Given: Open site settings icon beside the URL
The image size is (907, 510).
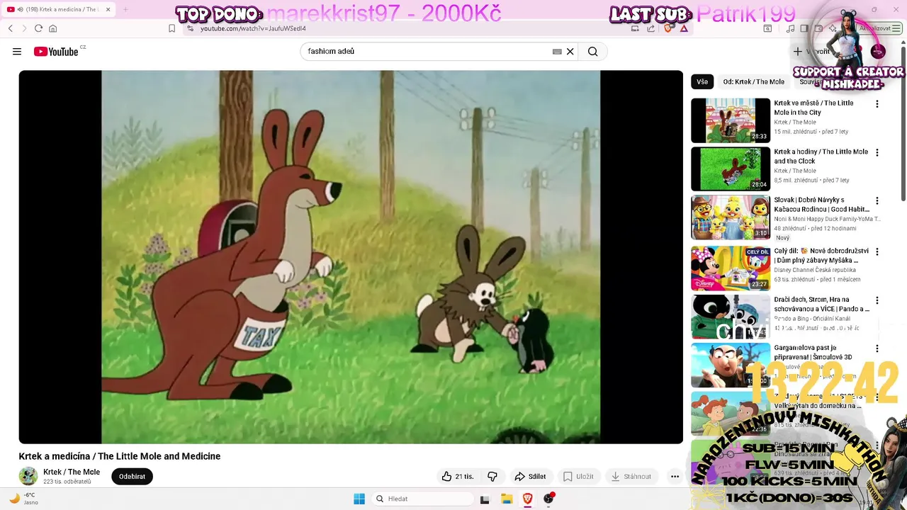Looking at the screenshot, I should 189,28.
